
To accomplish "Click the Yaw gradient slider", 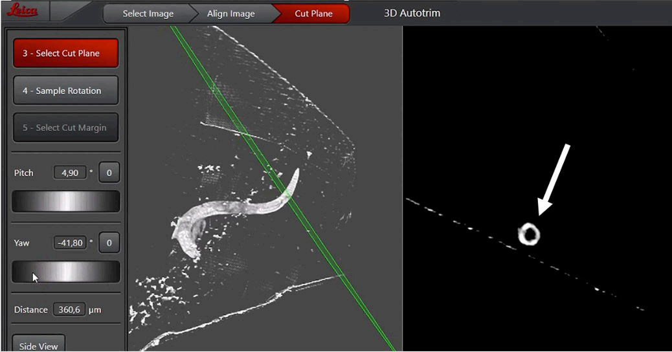I will pos(65,272).
